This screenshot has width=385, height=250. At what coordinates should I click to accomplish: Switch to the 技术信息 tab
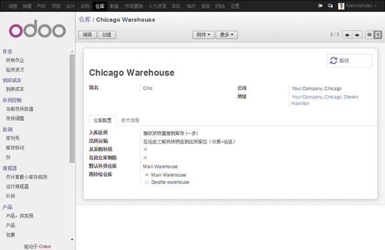(x=130, y=120)
